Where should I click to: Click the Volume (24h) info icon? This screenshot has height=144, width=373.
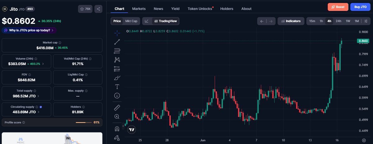click(x=36, y=59)
